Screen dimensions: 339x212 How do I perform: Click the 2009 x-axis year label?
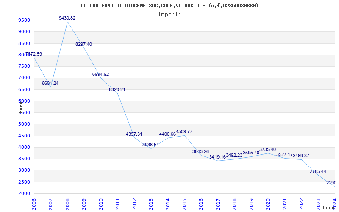point(84,204)
